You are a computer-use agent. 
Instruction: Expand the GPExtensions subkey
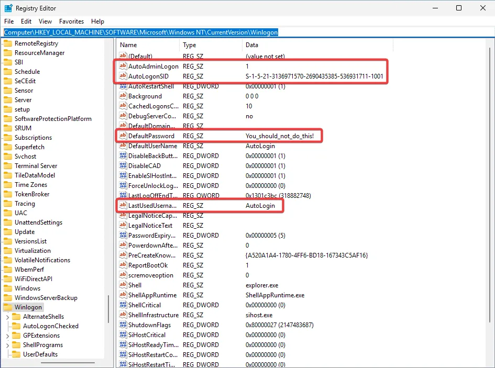point(8,336)
